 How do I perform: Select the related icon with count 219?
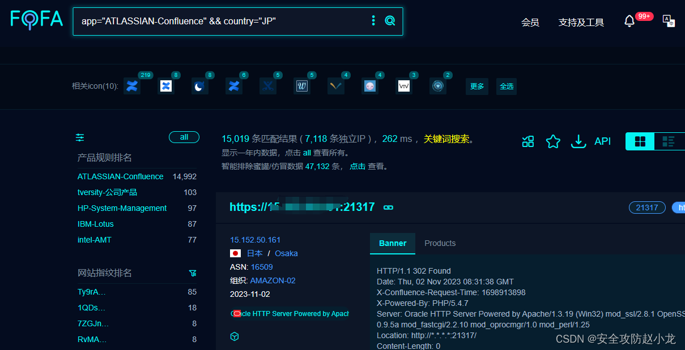tap(132, 86)
